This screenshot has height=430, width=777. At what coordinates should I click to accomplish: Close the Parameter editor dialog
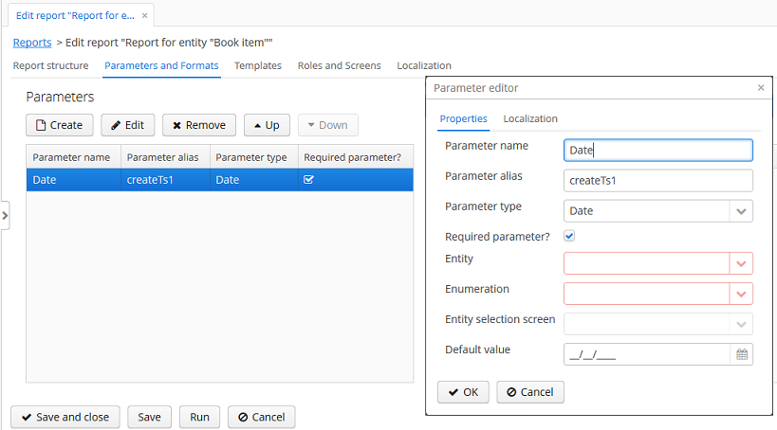tap(761, 87)
